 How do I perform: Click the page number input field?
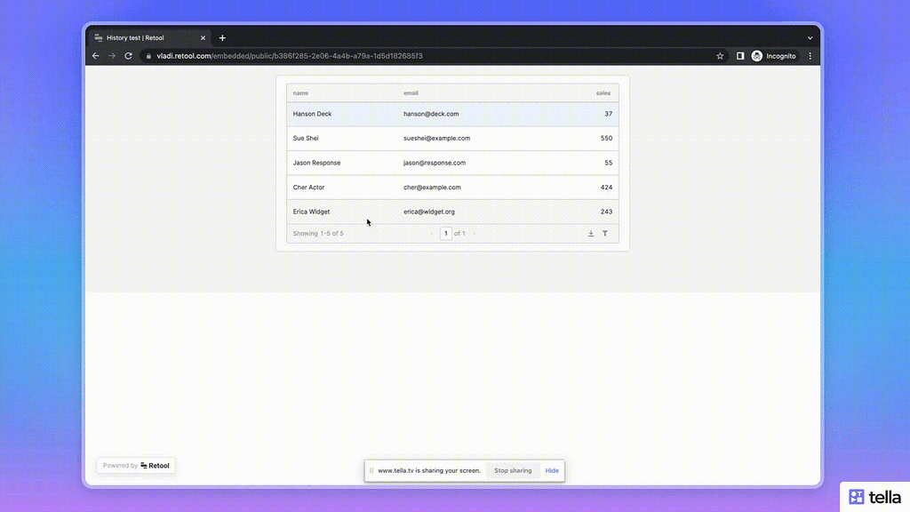tap(446, 233)
